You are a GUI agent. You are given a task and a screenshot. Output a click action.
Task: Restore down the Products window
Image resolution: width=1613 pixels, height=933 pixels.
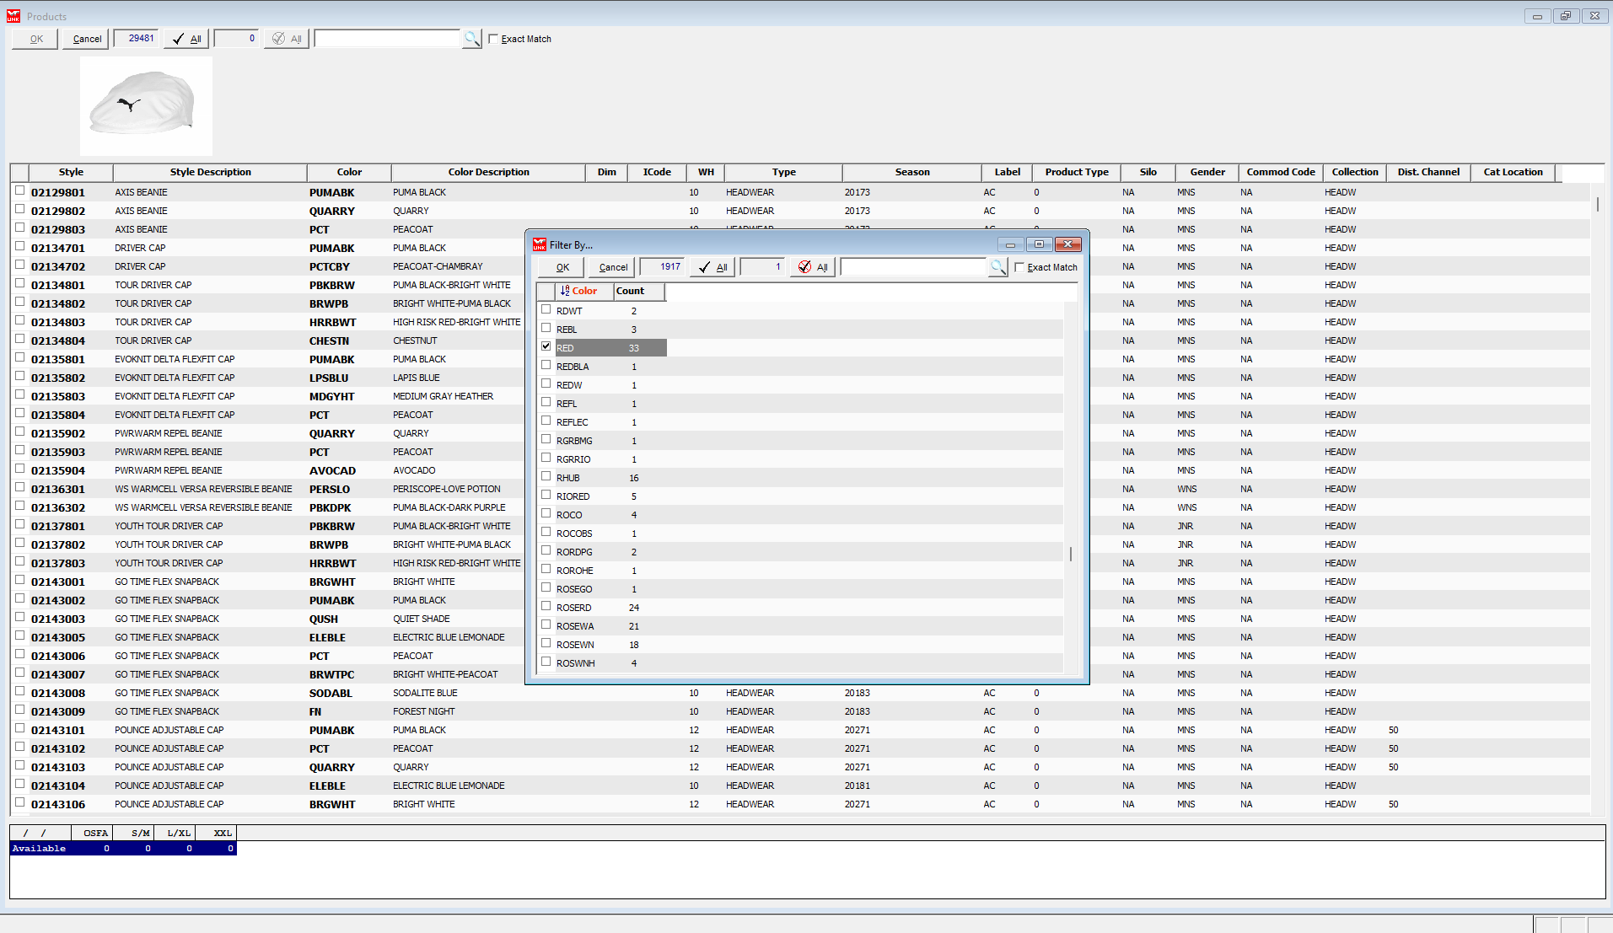pos(1566,16)
